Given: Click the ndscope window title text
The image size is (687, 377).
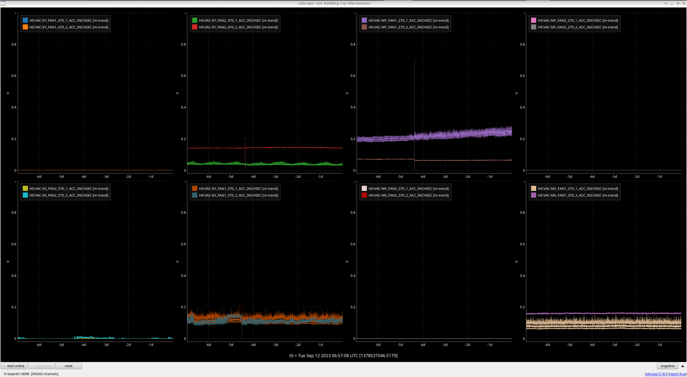Looking at the screenshot, I should [x=334, y=3].
